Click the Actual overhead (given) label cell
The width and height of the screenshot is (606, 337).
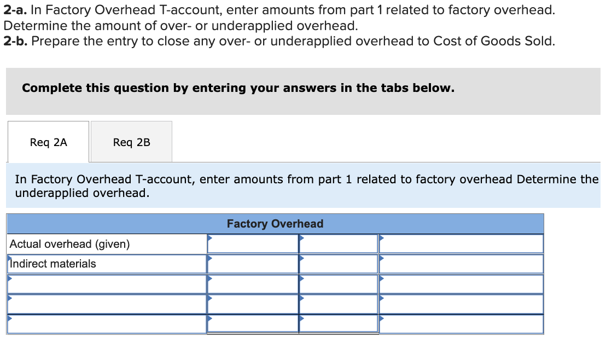point(107,243)
